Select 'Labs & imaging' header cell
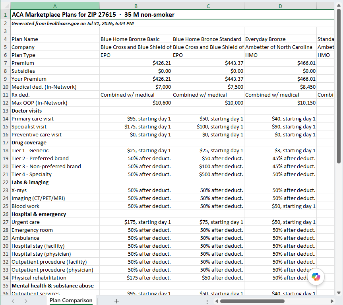 55,182
